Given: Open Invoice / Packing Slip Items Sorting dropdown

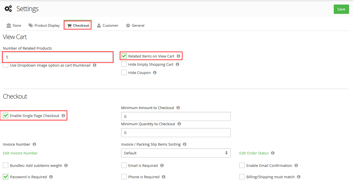Looking at the screenshot, I should tap(176, 153).
